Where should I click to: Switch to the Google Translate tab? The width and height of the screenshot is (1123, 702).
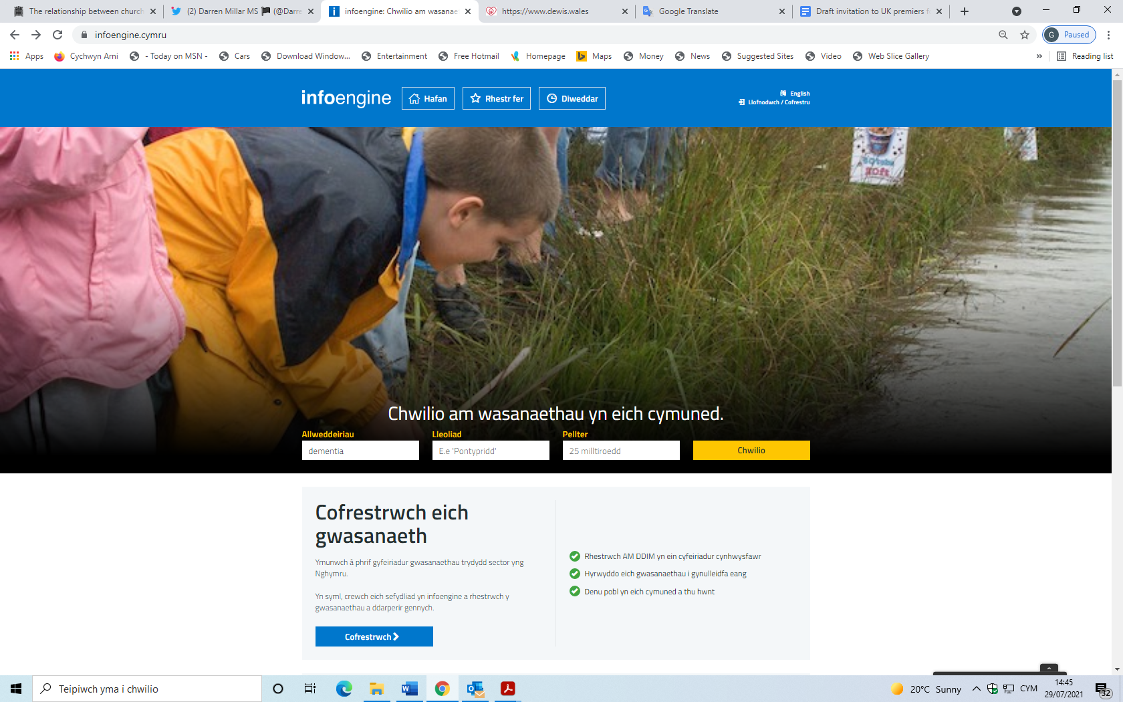click(713, 11)
